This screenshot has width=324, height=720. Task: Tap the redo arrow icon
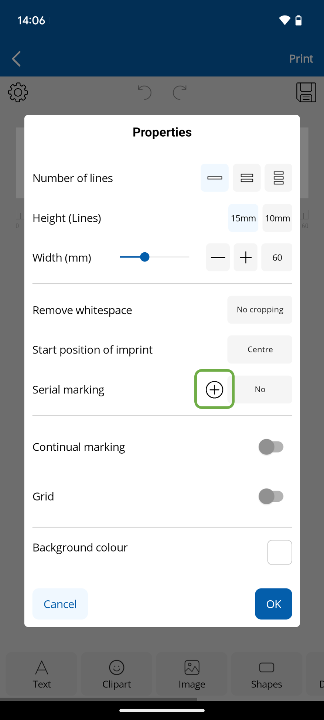click(180, 92)
